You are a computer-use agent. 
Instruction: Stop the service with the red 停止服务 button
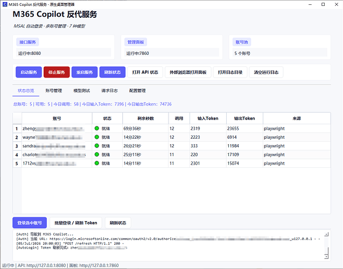pos(57,72)
